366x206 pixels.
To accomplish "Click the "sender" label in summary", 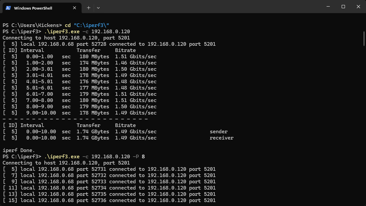I will 219,132.
